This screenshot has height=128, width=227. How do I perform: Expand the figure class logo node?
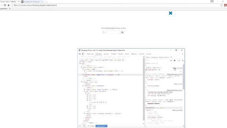point(84,90)
